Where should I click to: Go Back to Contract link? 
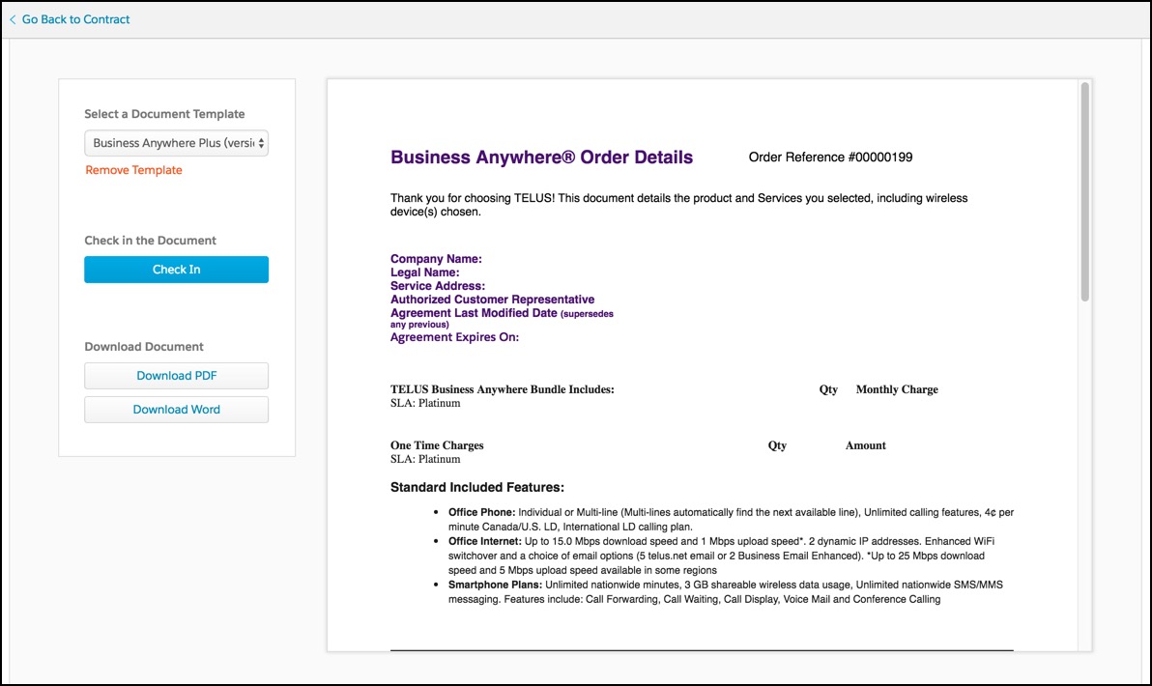pyautogui.click(x=75, y=20)
